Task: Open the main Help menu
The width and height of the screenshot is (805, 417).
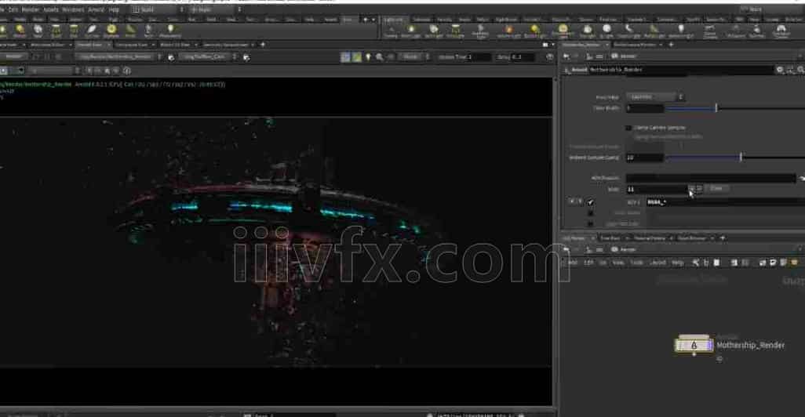Action: pyautogui.click(x=114, y=9)
